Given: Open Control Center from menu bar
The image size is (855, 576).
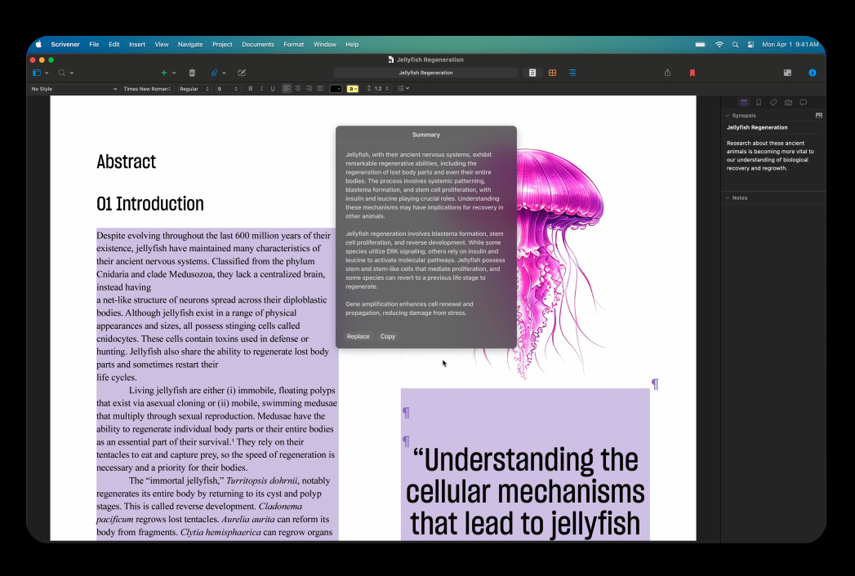Looking at the screenshot, I should [750, 45].
